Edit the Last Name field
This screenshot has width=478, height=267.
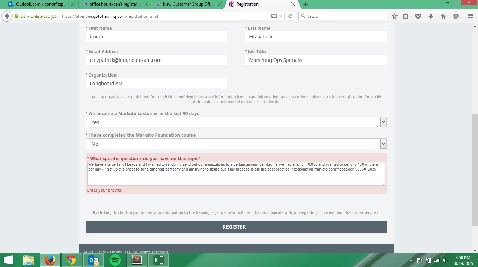click(x=316, y=37)
